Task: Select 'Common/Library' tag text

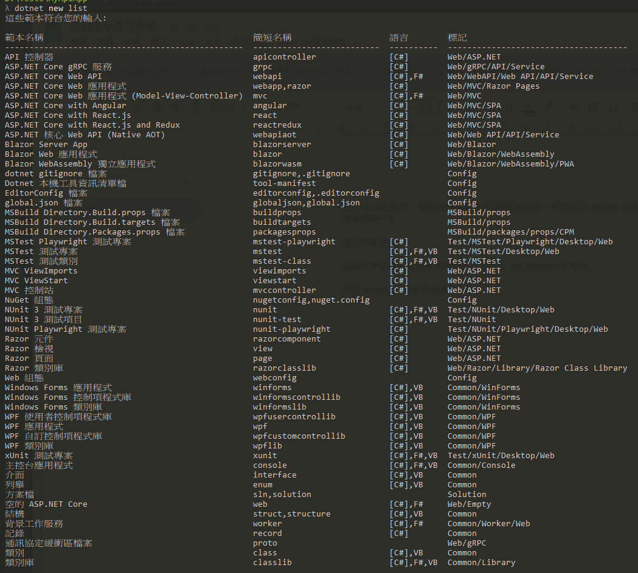Action: 481,563
